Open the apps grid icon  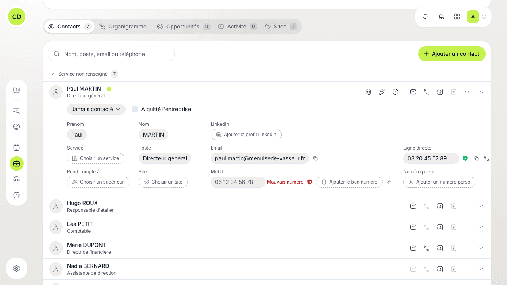(x=457, y=17)
